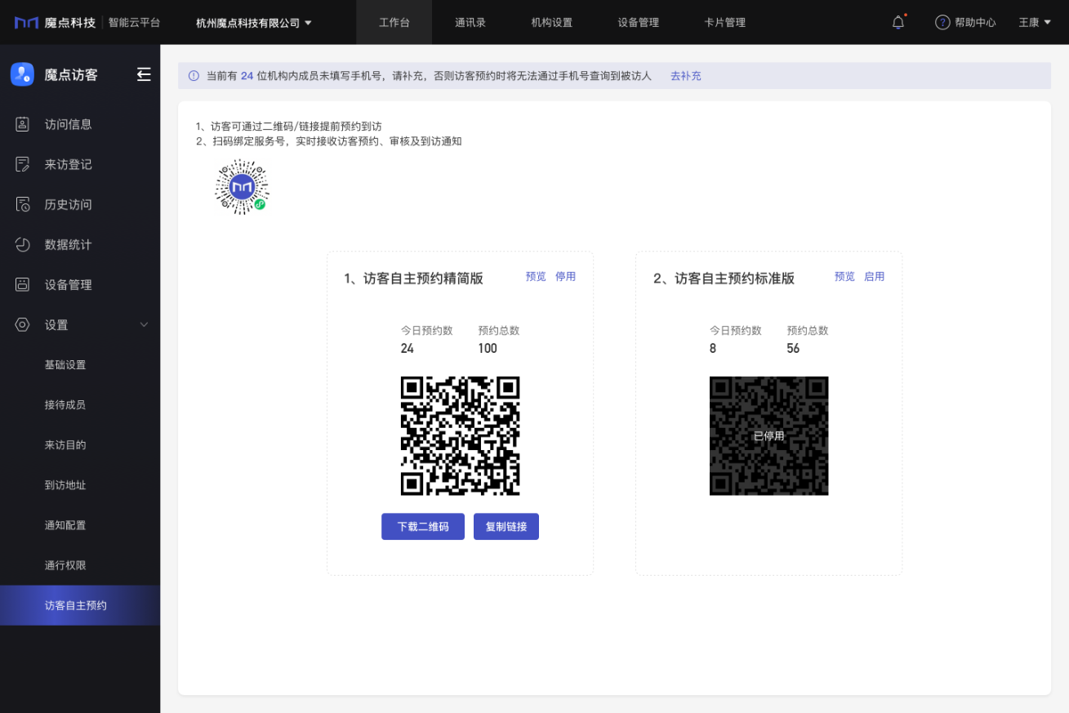Switch to the 工作台 tab
The image size is (1069, 713).
[394, 22]
